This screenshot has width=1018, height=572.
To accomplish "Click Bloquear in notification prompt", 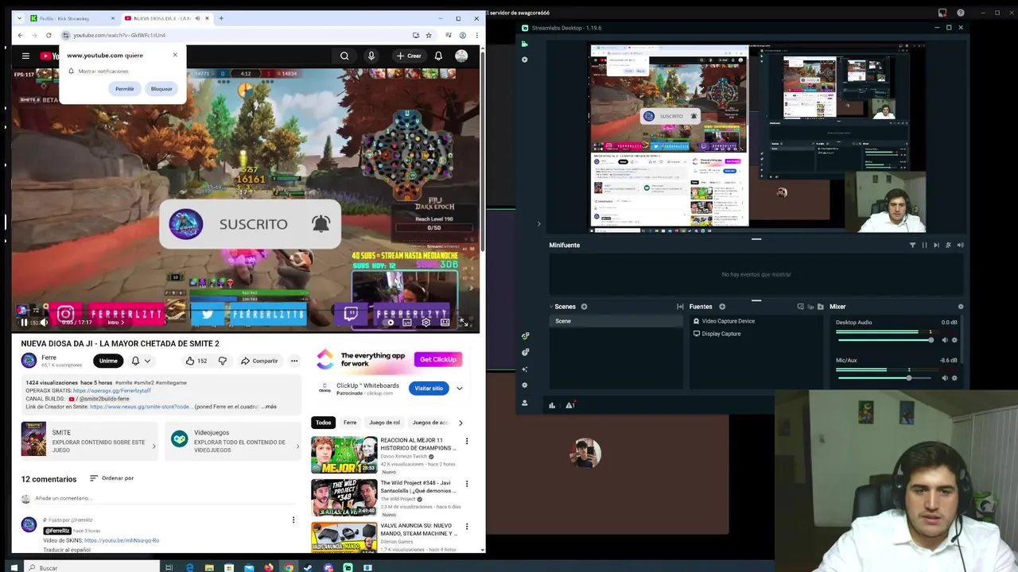I will [161, 89].
